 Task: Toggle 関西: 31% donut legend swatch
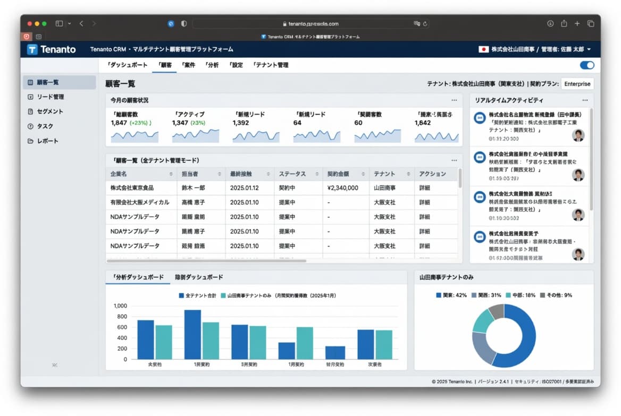click(474, 295)
